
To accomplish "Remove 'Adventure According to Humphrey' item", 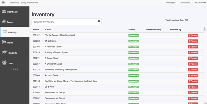I will [193, 70].
